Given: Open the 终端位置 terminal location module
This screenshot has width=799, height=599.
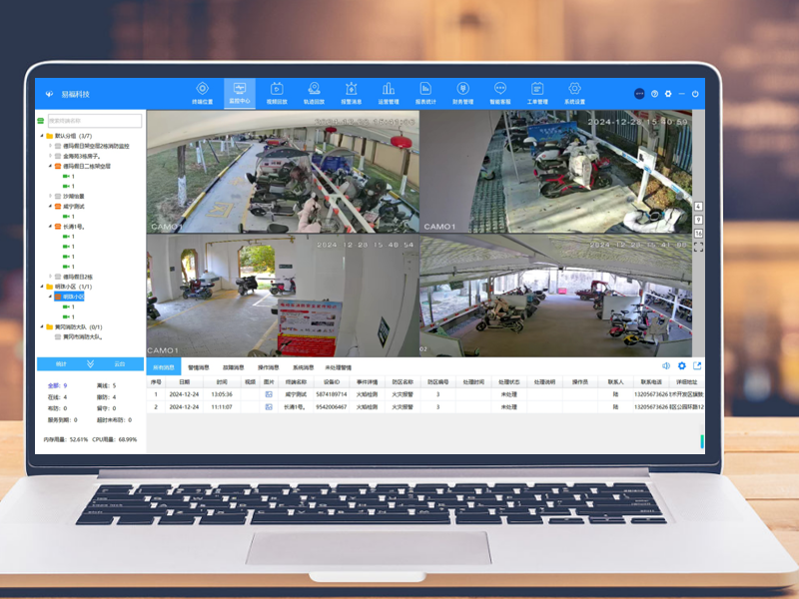Looking at the screenshot, I should (203, 93).
